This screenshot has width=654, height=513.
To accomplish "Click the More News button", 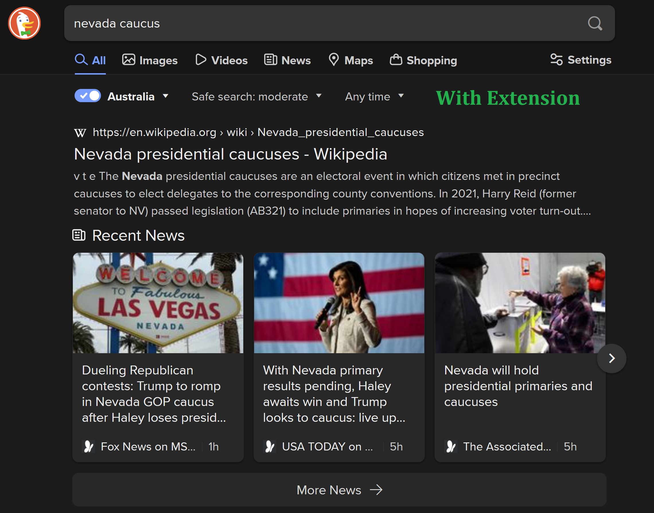I will coord(339,490).
